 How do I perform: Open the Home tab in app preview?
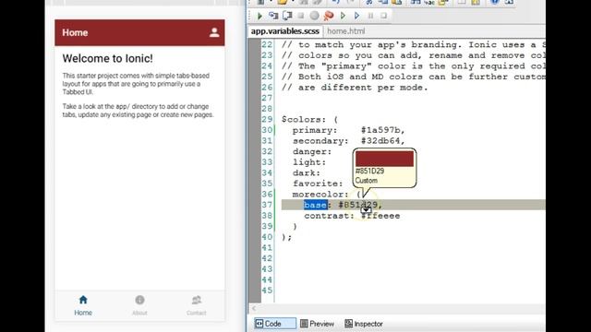(83, 305)
